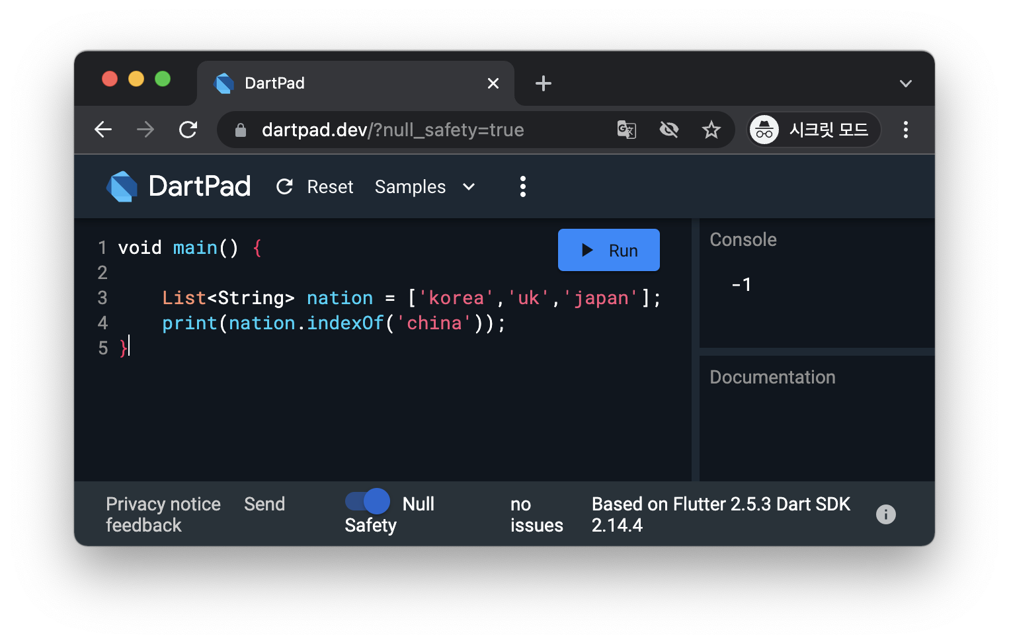Click the incognito profile button
Screen dimensions: 1009x644
click(815, 130)
